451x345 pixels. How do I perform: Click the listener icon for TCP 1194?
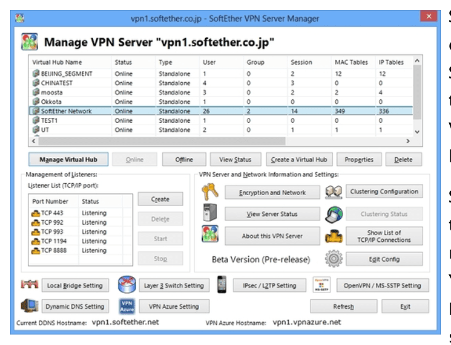pyautogui.click(x=35, y=241)
